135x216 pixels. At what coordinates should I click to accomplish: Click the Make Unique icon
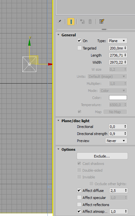82,22
